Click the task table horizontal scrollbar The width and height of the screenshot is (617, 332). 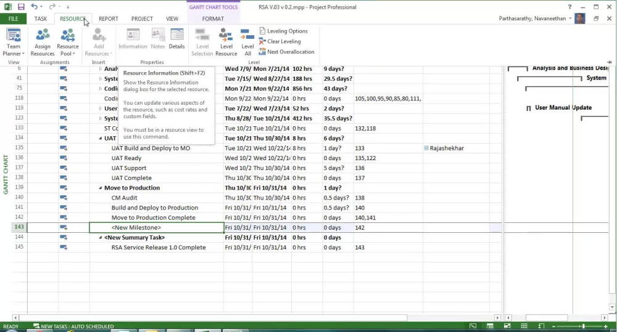click(x=213, y=317)
